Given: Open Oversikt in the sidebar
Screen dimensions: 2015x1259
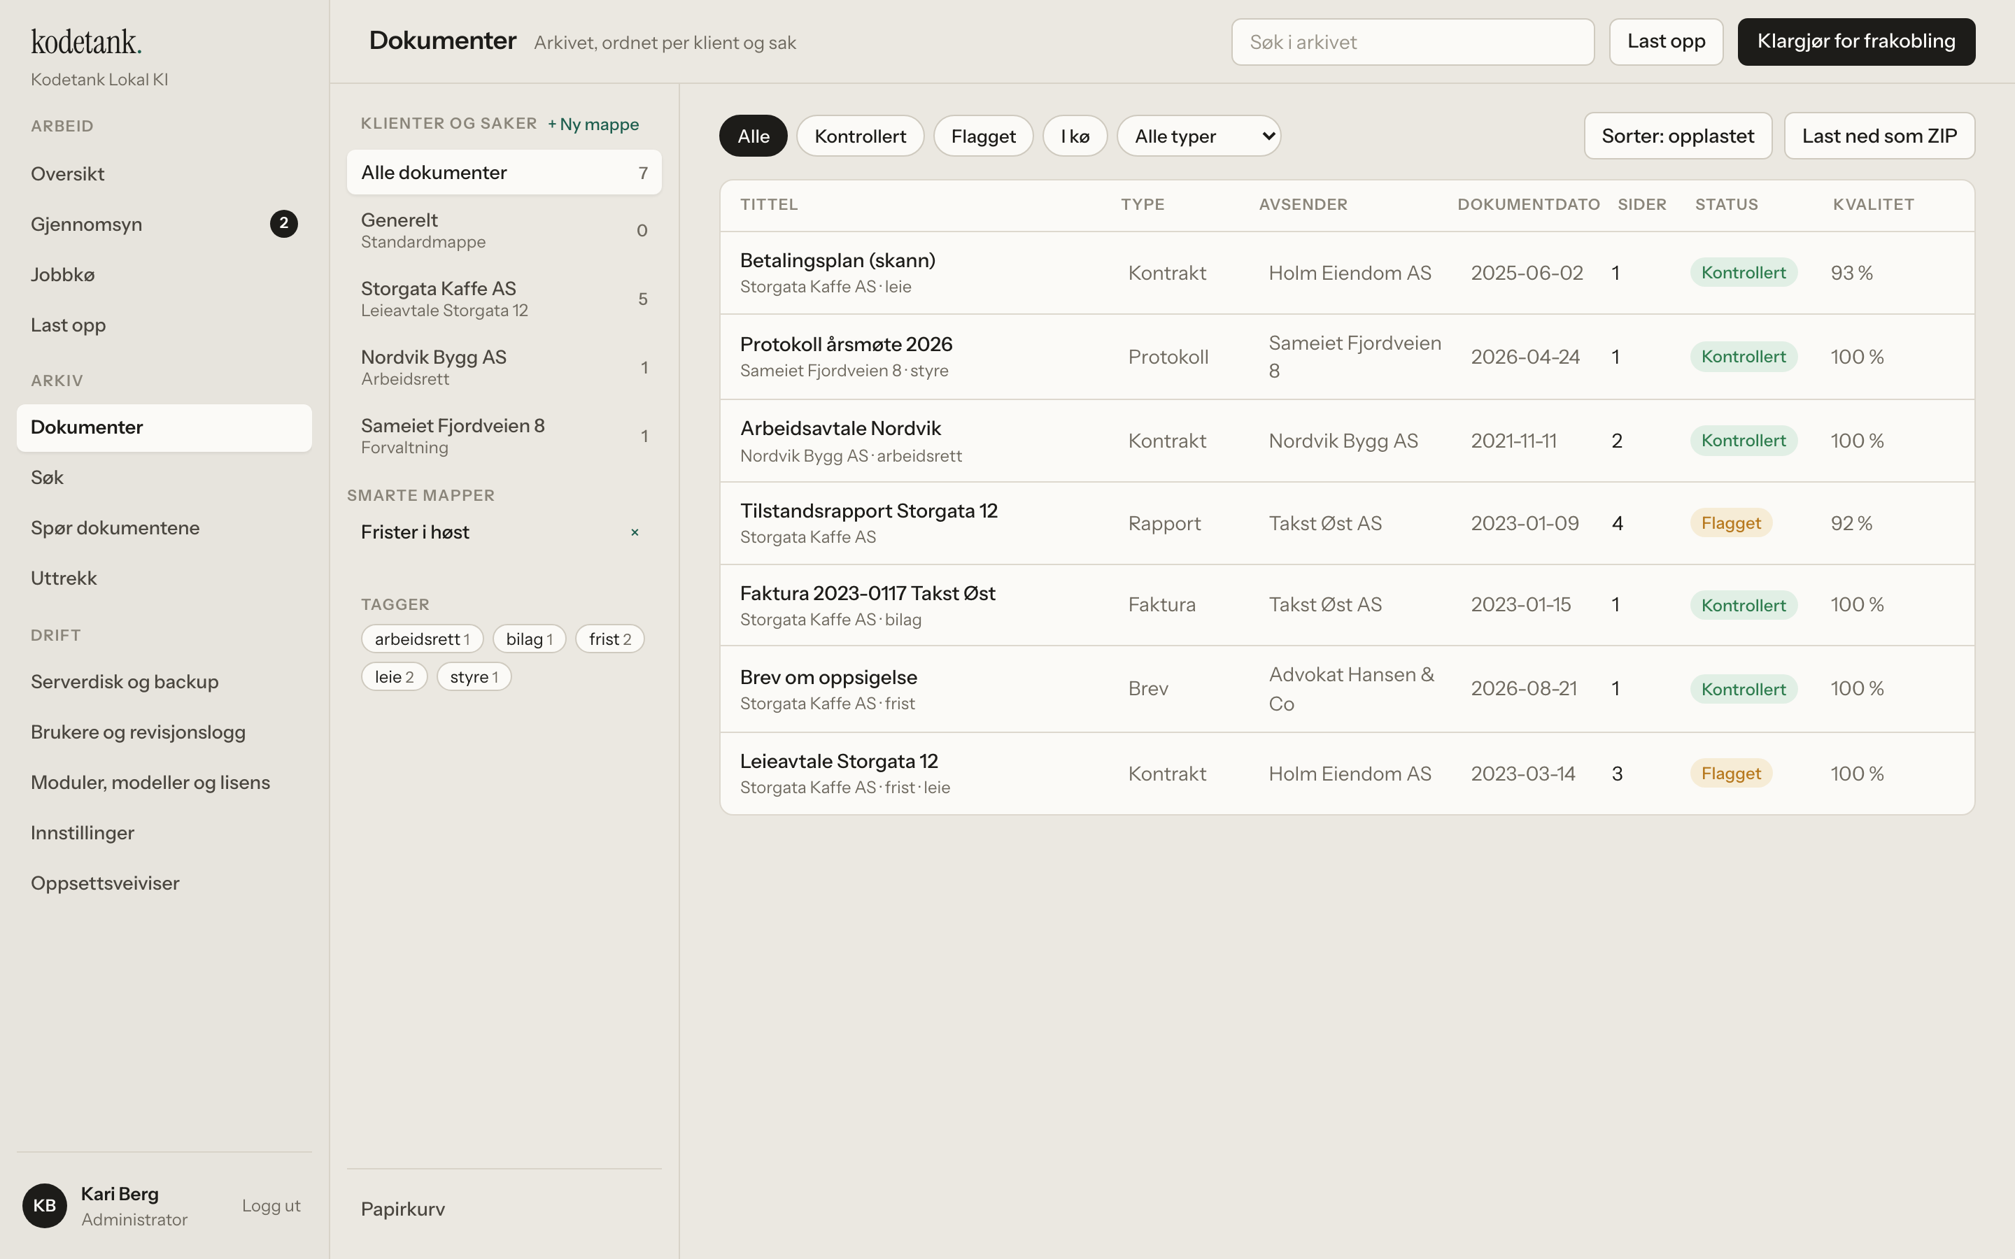Looking at the screenshot, I should [x=164, y=174].
